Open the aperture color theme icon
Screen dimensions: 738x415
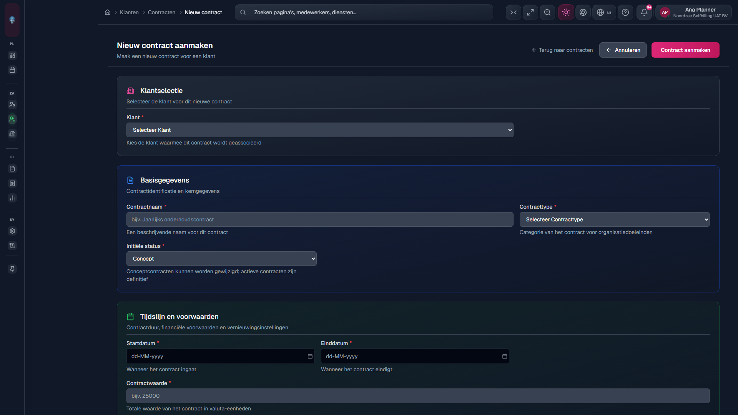point(583,12)
